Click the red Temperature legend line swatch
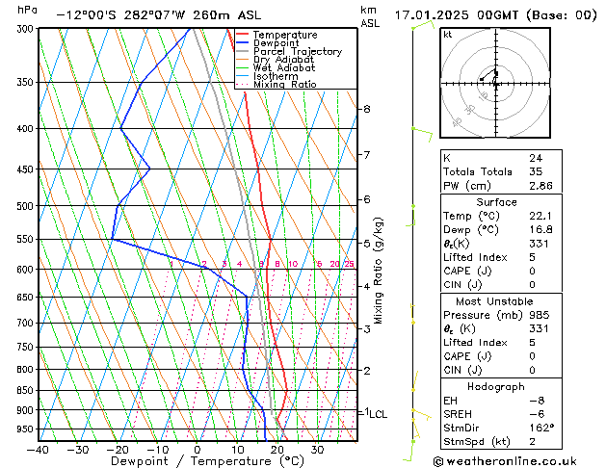 [x=243, y=35]
